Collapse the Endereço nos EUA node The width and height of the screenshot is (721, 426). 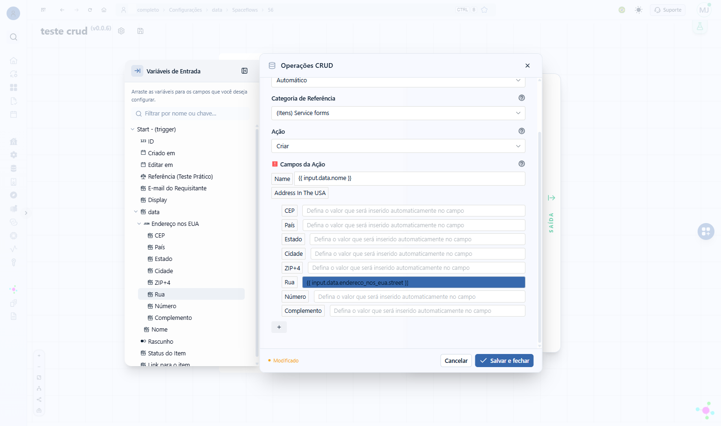pyautogui.click(x=139, y=224)
